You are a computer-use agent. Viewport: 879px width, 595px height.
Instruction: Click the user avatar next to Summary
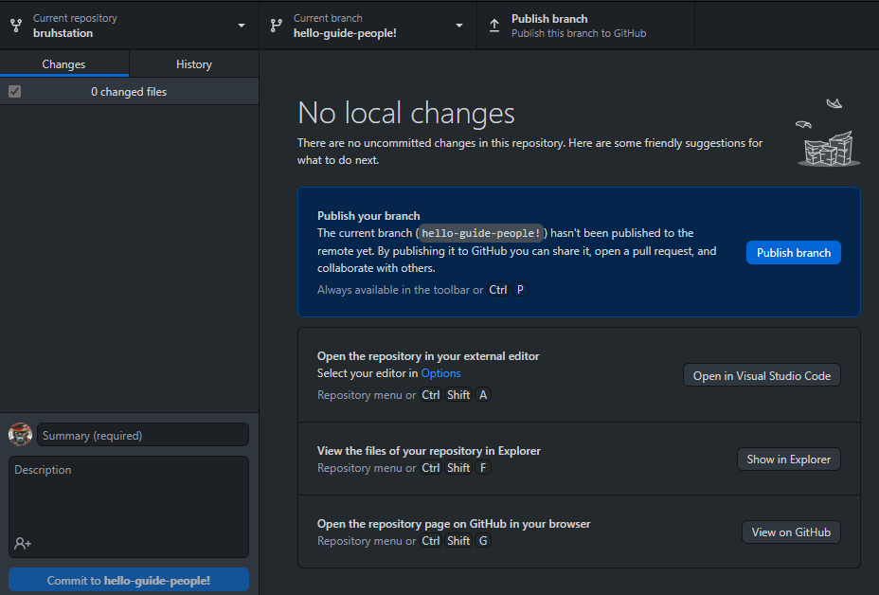pos(20,435)
